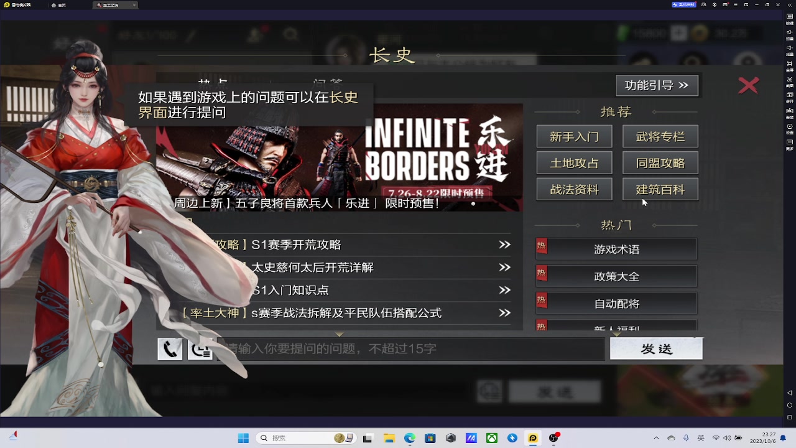796x448 pixels.
Task: Open the Windows Start menu
Action: click(x=243, y=438)
